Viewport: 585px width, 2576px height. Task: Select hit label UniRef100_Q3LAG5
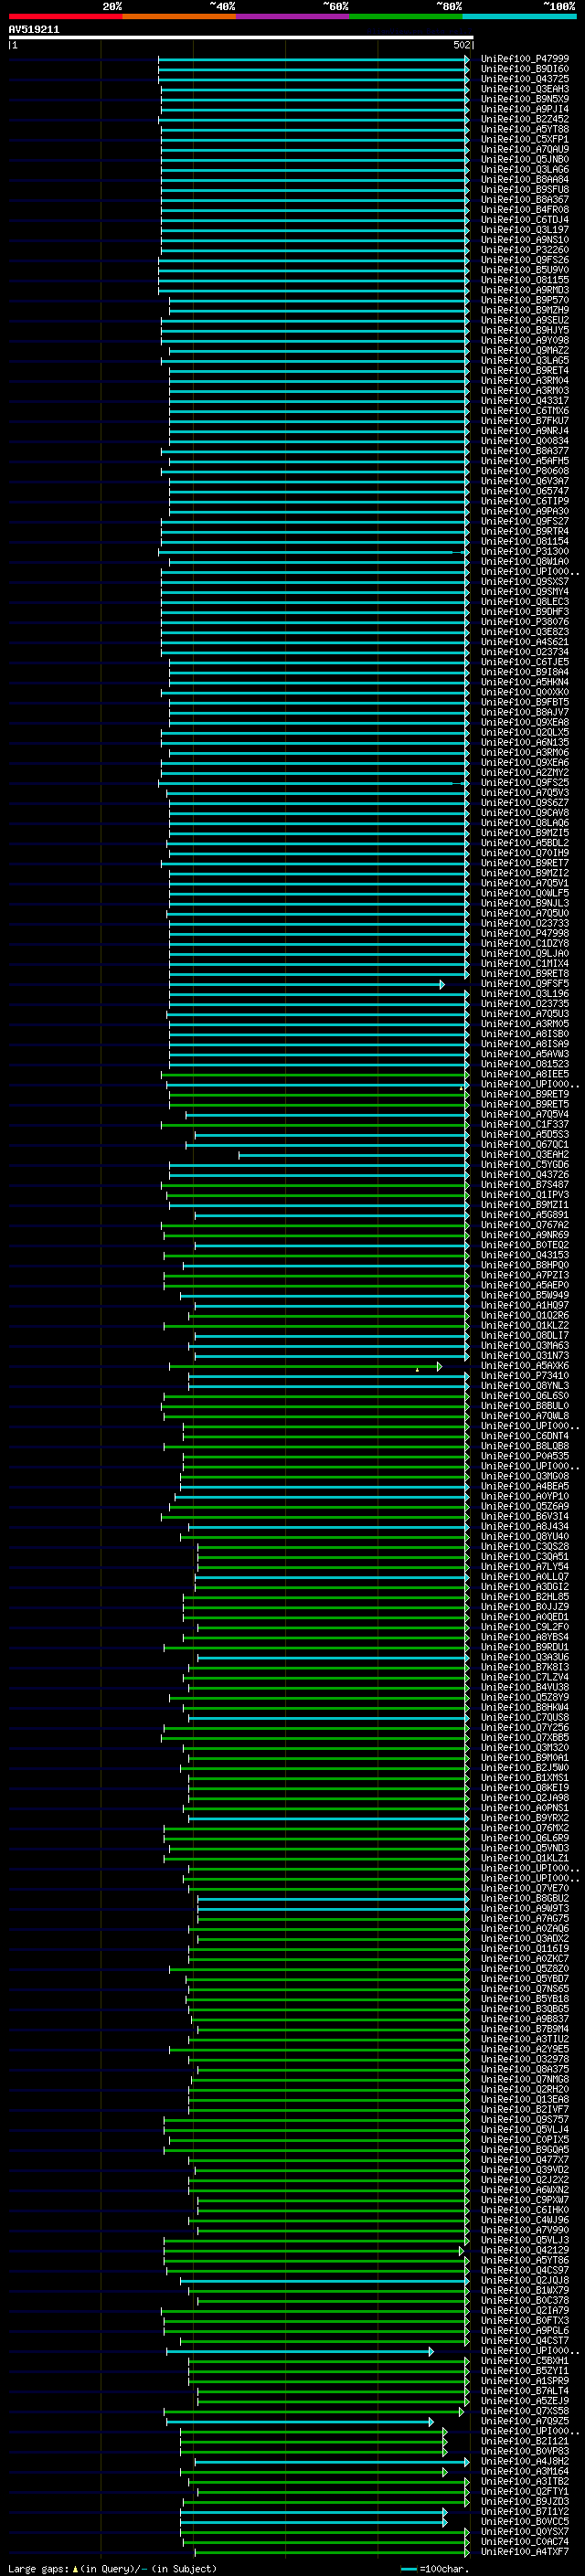[x=525, y=361]
